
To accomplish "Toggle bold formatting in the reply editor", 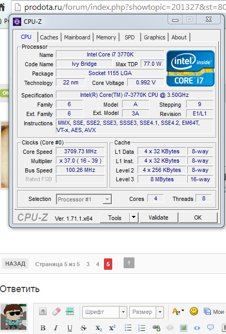I will (x=43, y=328).
